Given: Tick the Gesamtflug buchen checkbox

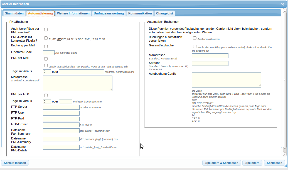Looking at the screenshot, I should pos(195,46).
